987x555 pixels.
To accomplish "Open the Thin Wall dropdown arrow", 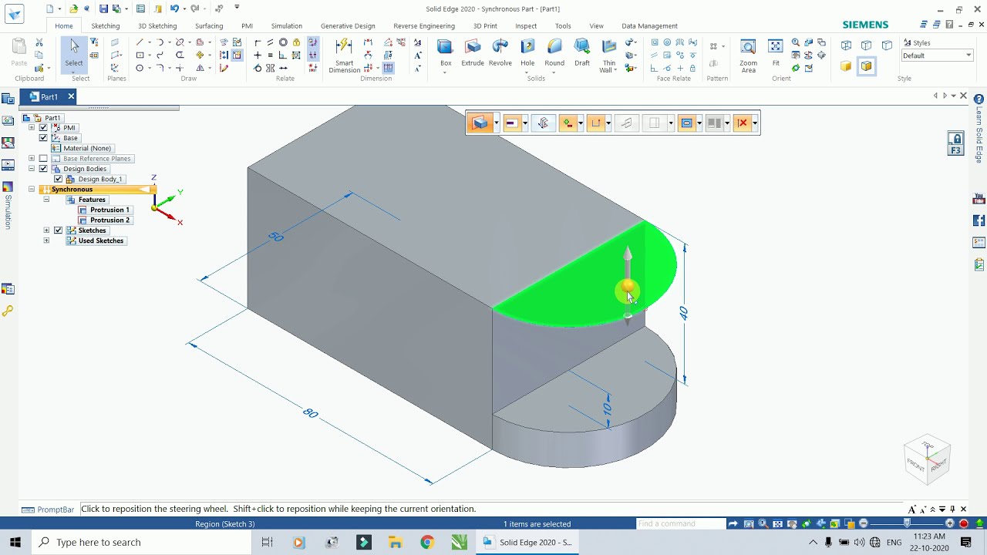I will tap(615, 70).
